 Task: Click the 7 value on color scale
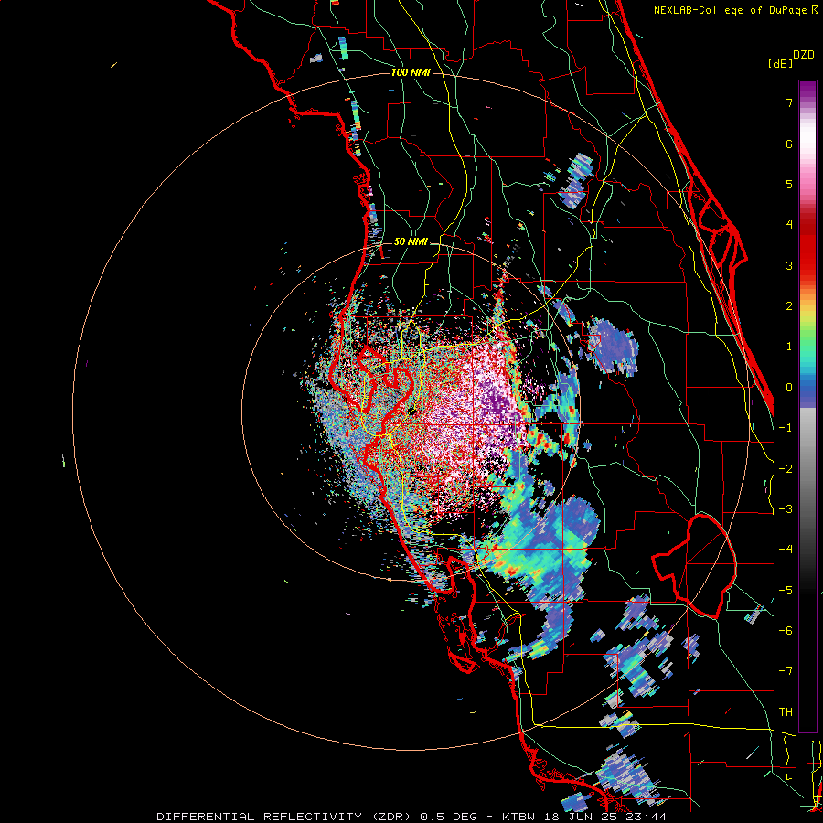789,102
